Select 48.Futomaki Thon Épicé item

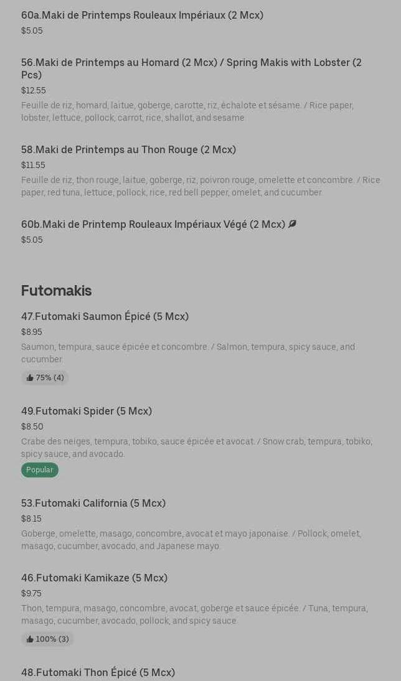[x=98, y=672]
